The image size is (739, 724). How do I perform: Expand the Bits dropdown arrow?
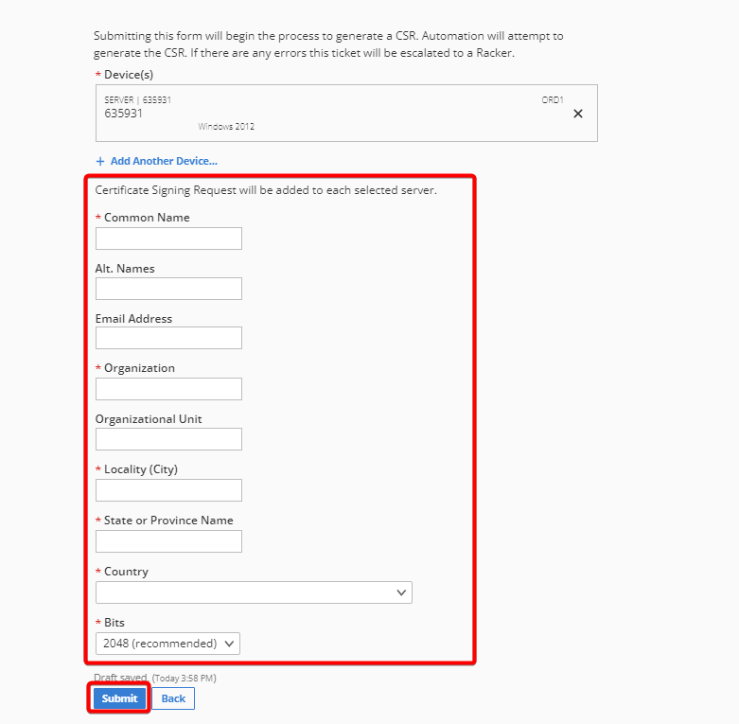click(229, 644)
